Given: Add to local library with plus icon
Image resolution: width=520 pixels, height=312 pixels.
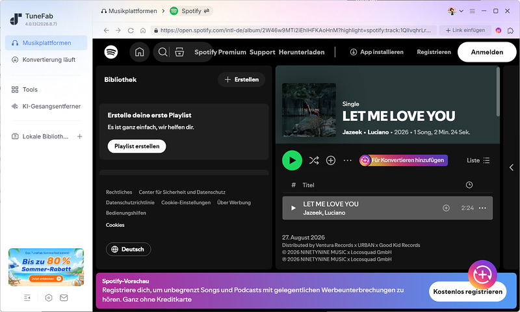Looking at the screenshot, I should click(79, 136).
